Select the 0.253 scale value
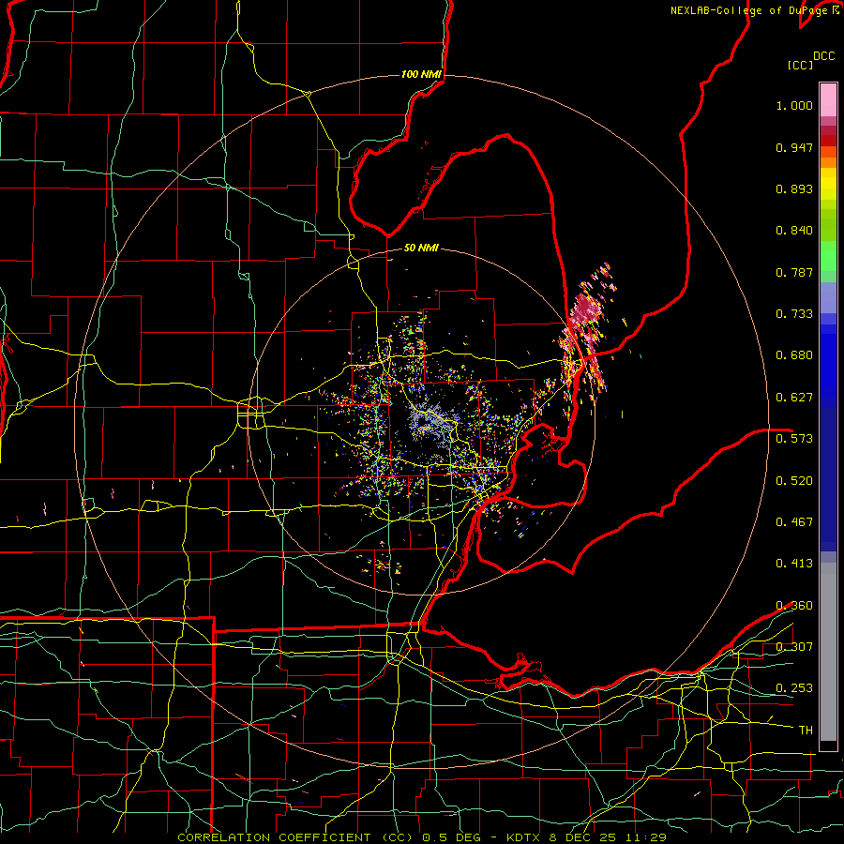The width and height of the screenshot is (844, 844). 794,688
